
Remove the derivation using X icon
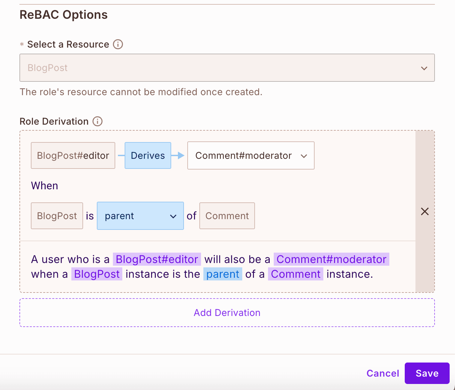pyautogui.click(x=425, y=211)
